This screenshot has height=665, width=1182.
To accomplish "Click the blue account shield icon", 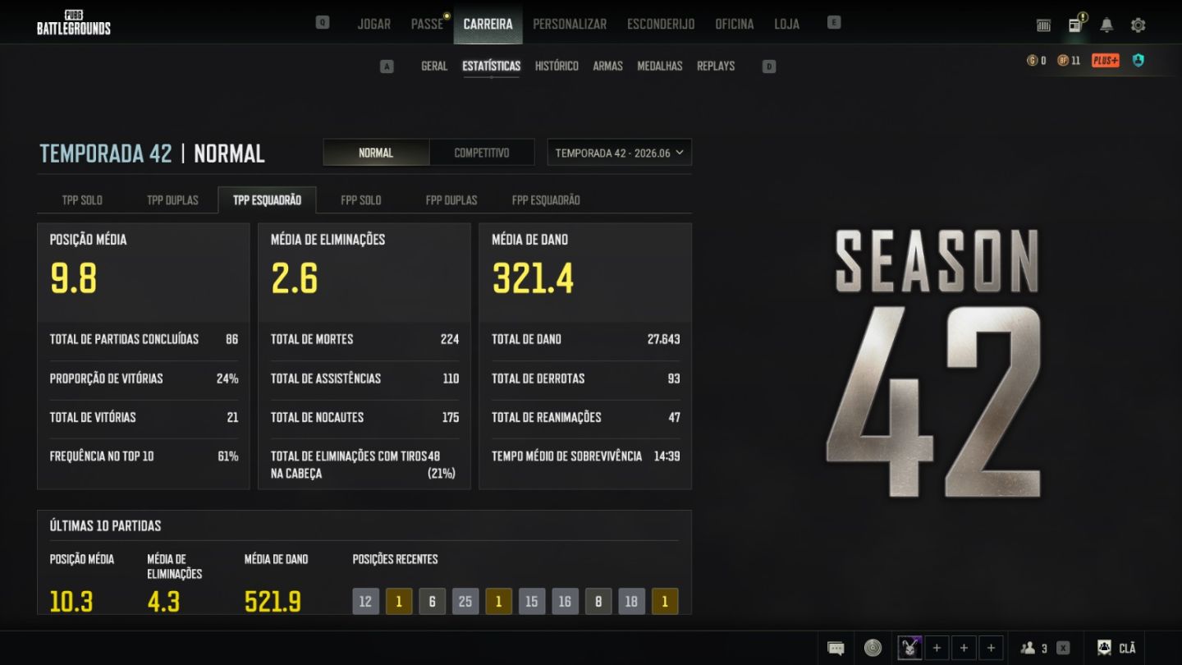I will click(x=1138, y=61).
